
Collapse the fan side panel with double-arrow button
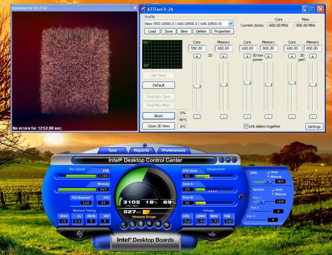click(241, 197)
